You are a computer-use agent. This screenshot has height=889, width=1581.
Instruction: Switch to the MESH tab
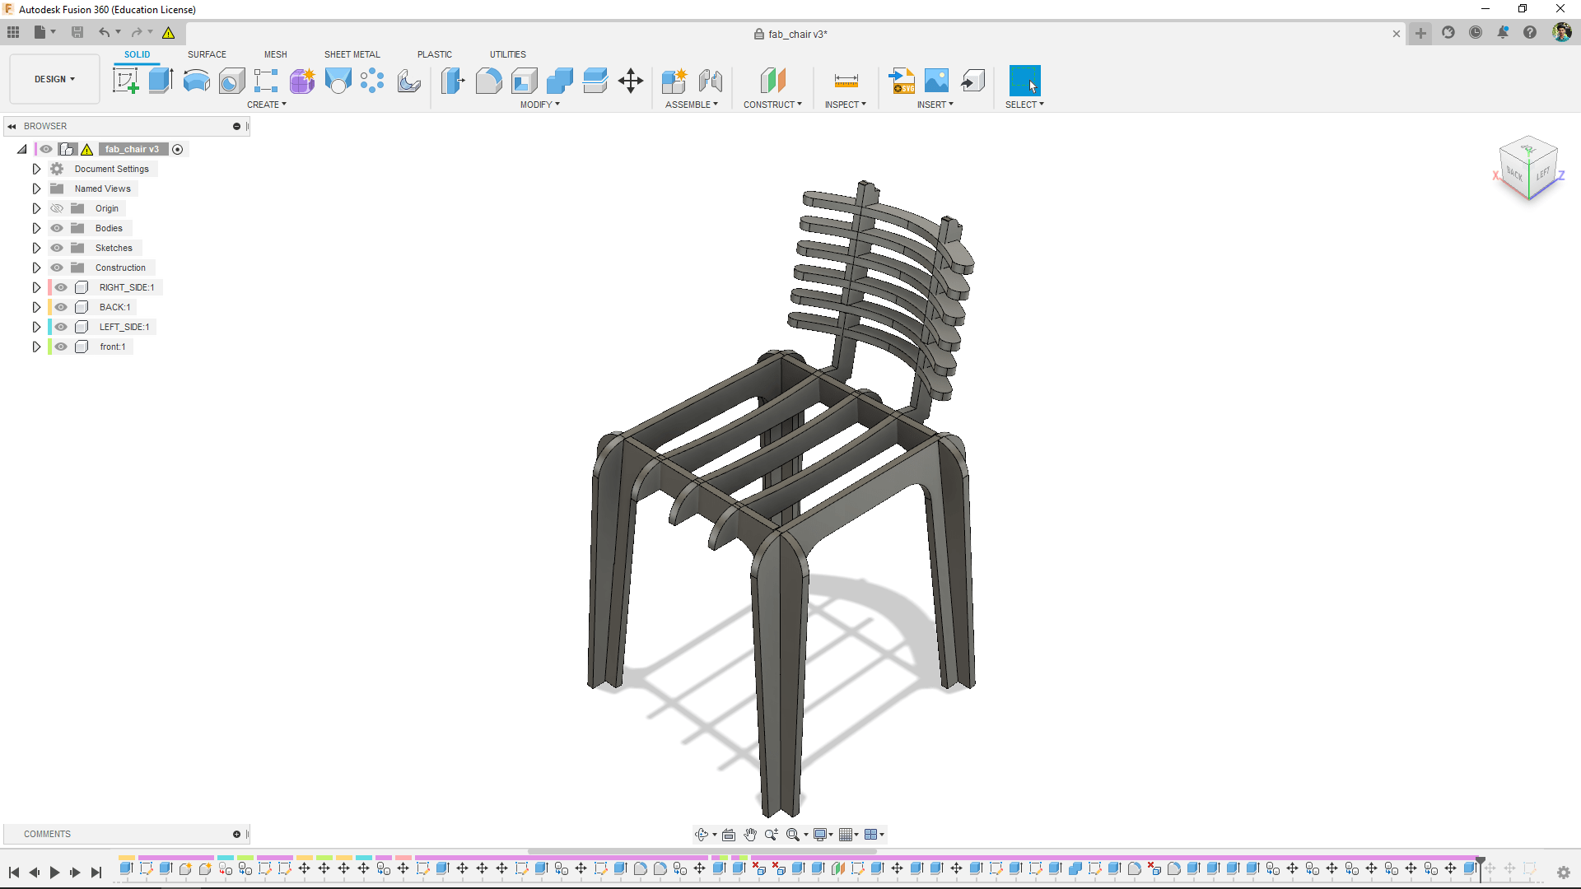coord(276,54)
